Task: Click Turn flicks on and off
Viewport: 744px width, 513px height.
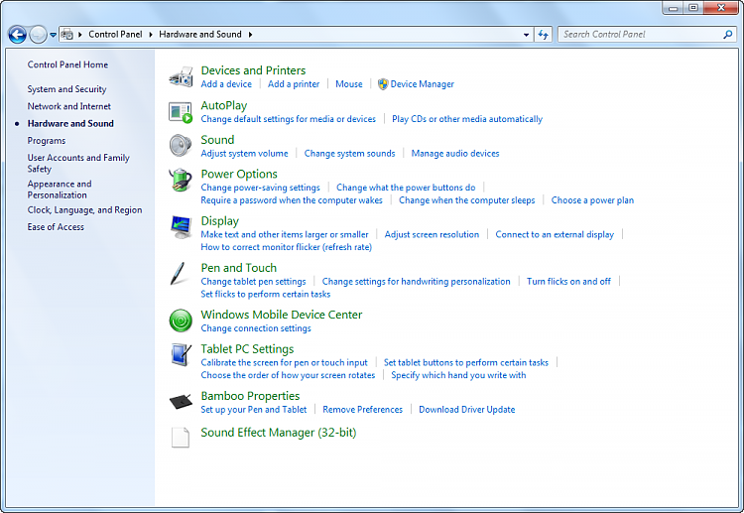Action: tap(568, 282)
